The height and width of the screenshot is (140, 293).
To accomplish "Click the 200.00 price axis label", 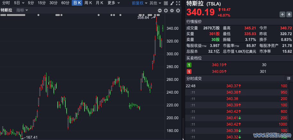I will 172,118.
